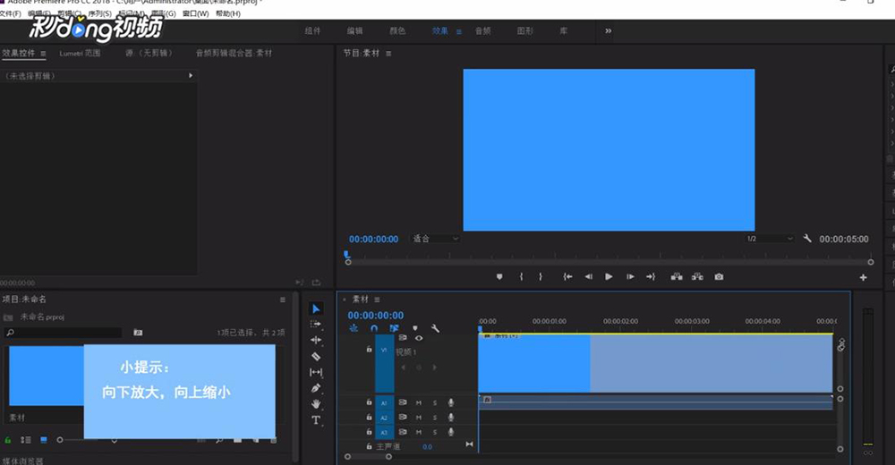Open the 帮助(H) menu

[x=228, y=13]
